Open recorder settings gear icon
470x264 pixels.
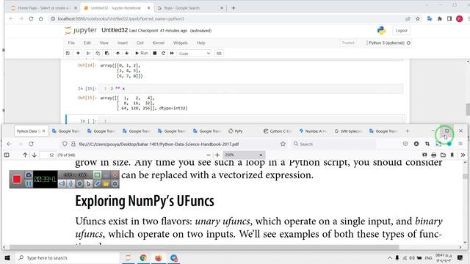click(115, 184)
